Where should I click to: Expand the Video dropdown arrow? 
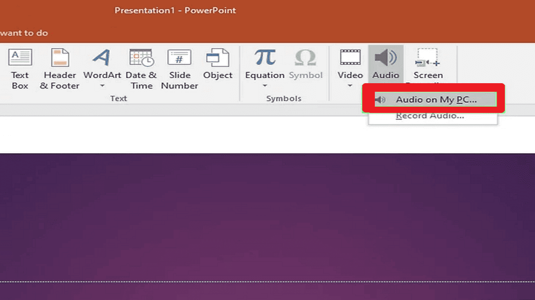pos(350,86)
